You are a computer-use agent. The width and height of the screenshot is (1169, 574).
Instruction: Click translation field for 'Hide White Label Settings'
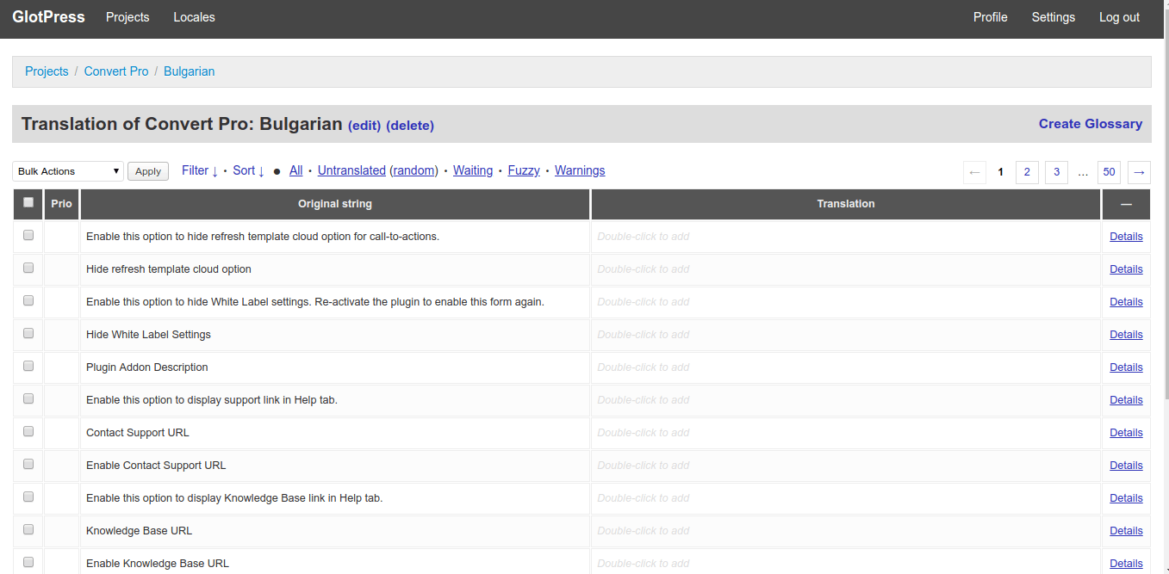point(846,335)
